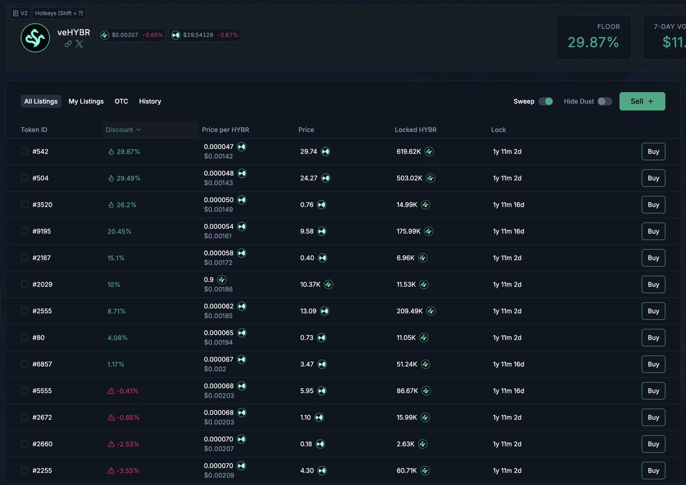Click the warning icon beside -0.41%
The height and width of the screenshot is (485, 686).
click(111, 391)
